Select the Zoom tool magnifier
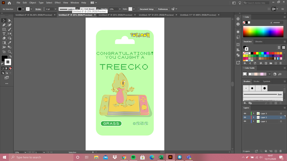Image resolution: width=287 pixels, height=161 pixels. [x=10, y=52]
